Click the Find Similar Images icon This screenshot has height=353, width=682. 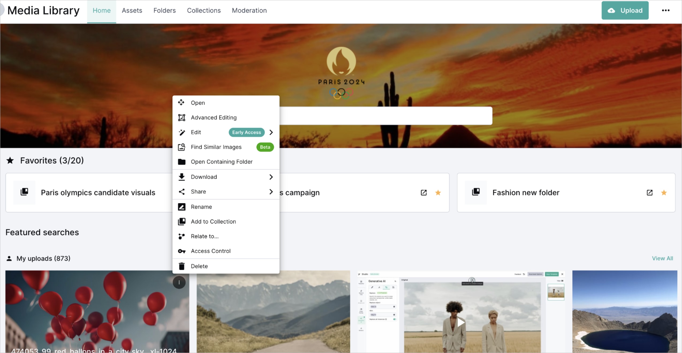[x=181, y=147]
